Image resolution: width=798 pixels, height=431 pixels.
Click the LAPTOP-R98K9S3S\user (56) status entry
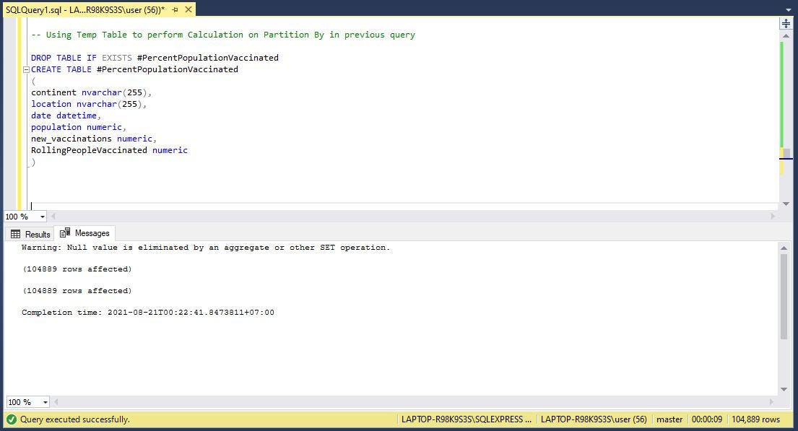[594, 419]
